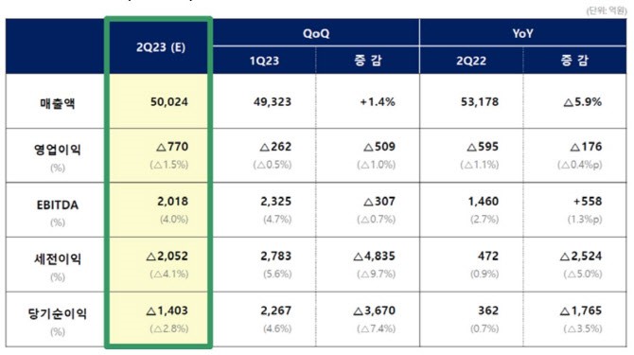Click the +1.4% QoQ change cell
This screenshot has width=634, height=355.
point(378,101)
